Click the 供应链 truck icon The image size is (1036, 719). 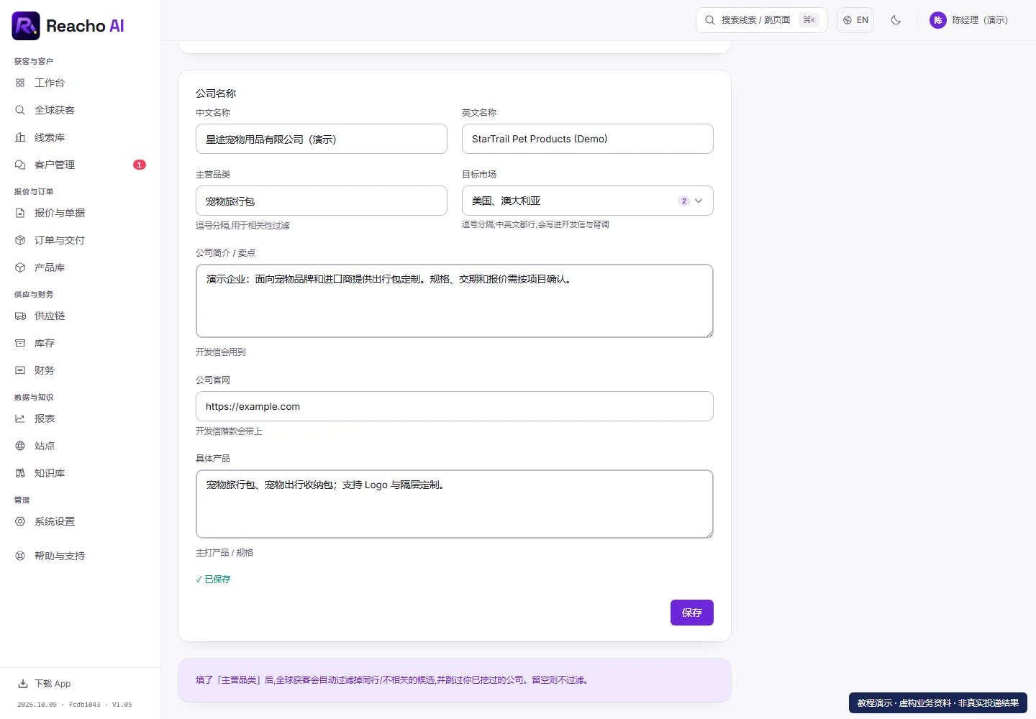click(x=20, y=316)
